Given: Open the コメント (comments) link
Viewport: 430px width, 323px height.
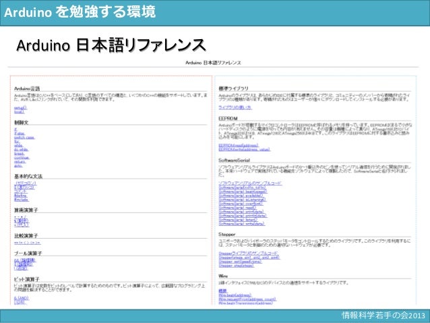Looking at the screenshot, I should [21, 192].
